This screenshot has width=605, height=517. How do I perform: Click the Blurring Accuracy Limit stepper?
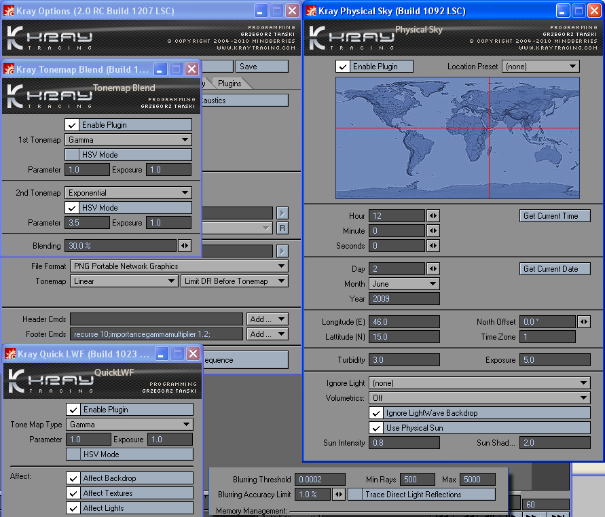(x=338, y=495)
